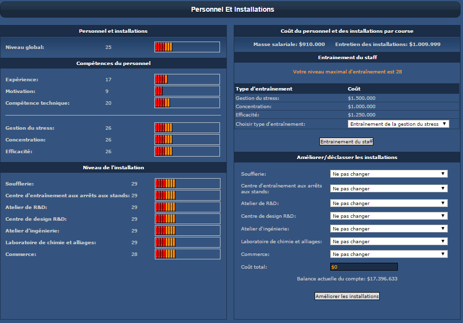This screenshot has height=323, width=463.
Task: Click the Compétences du personnel section header
Action: coord(113,64)
